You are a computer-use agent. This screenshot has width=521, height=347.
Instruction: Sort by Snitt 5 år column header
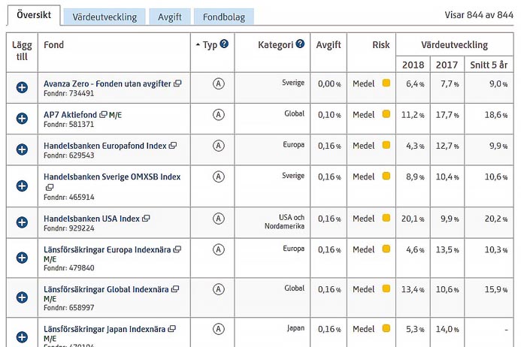(489, 65)
